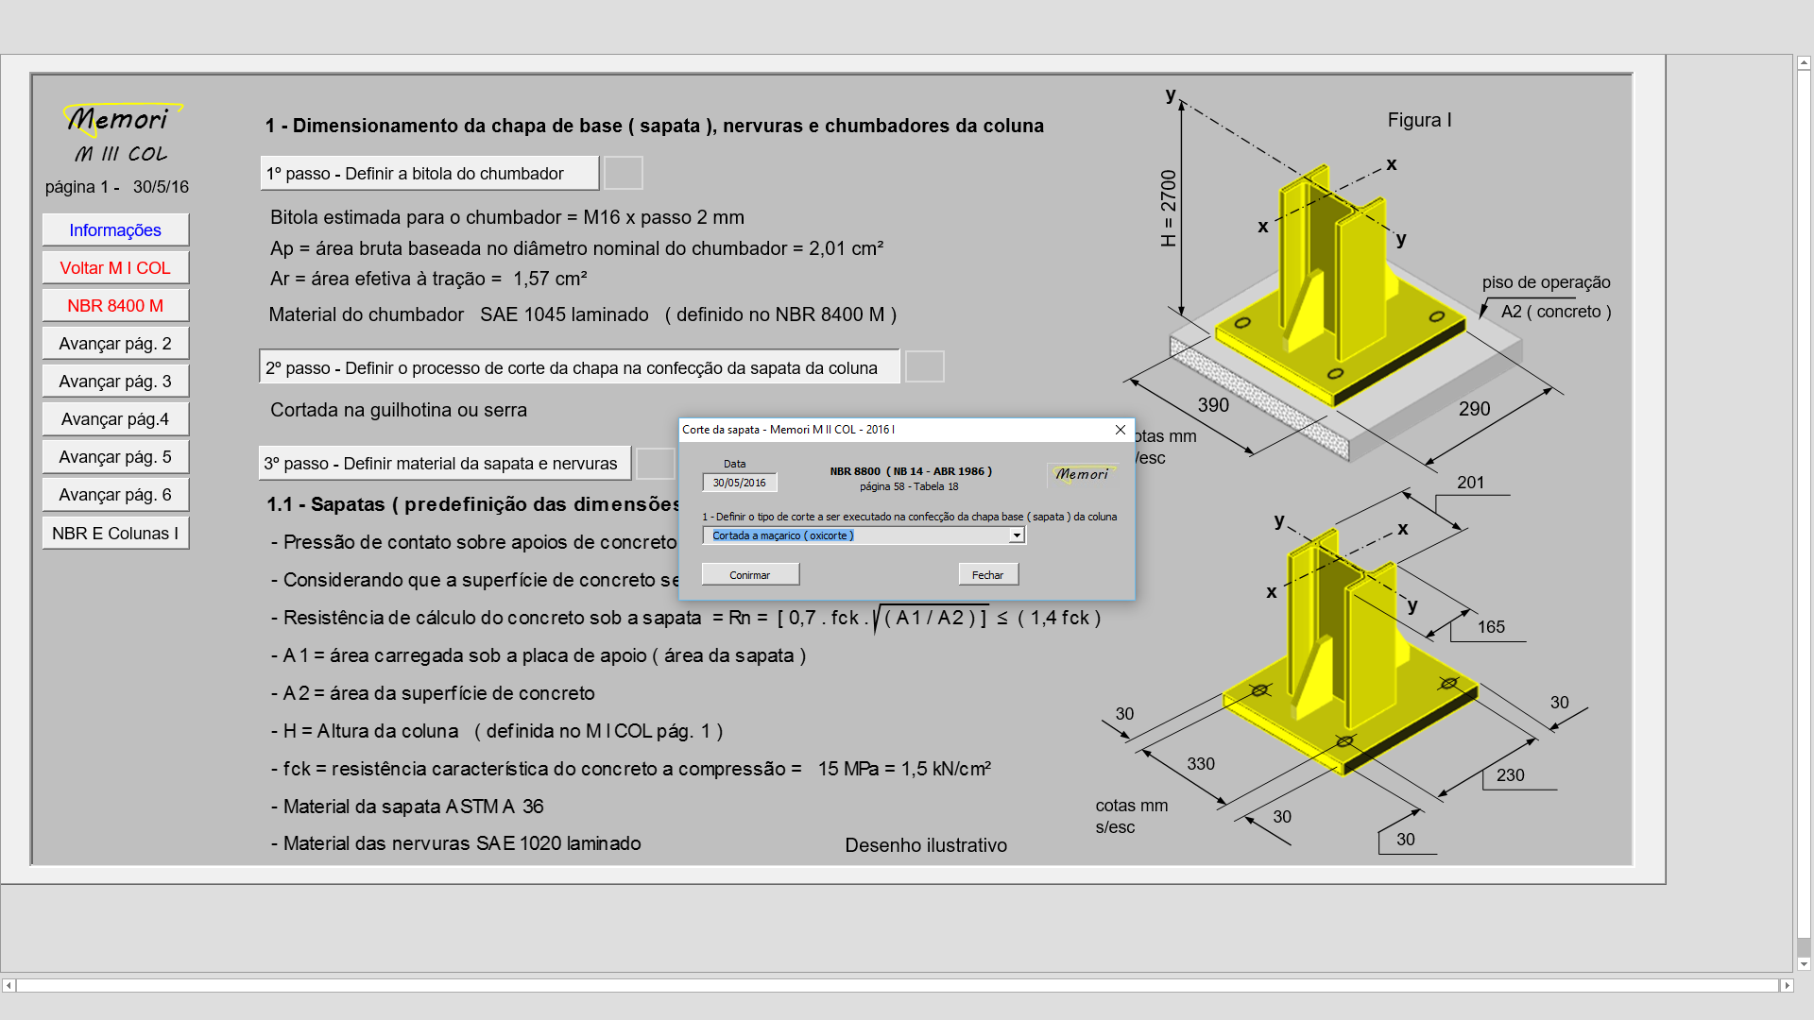Click 'página 58 - Tabela 18' text in dialog
This screenshot has width=1814, height=1020.
[x=909, y=486]
